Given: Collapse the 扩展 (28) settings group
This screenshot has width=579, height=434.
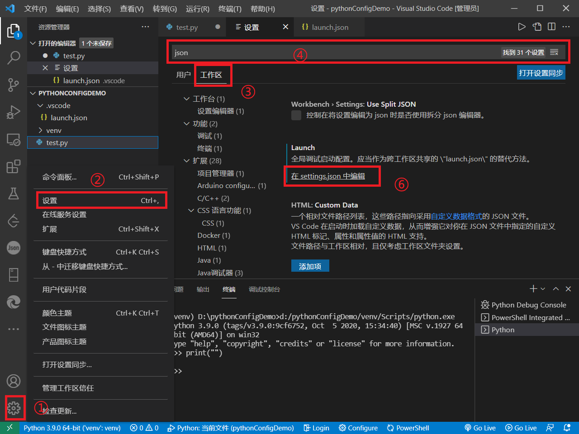Looking at the screenshot, I should [187, 160].
